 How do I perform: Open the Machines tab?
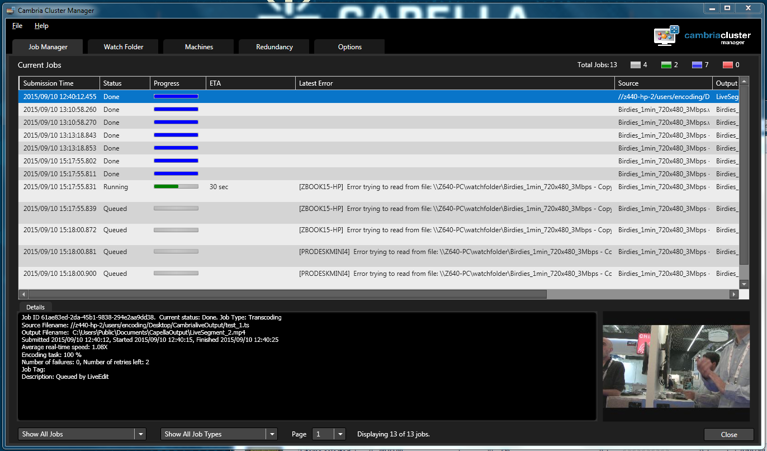[199, 47]
